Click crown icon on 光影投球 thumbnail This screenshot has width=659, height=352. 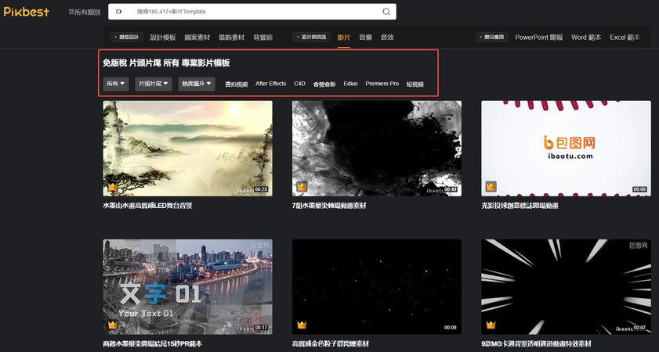click(491, 187)
